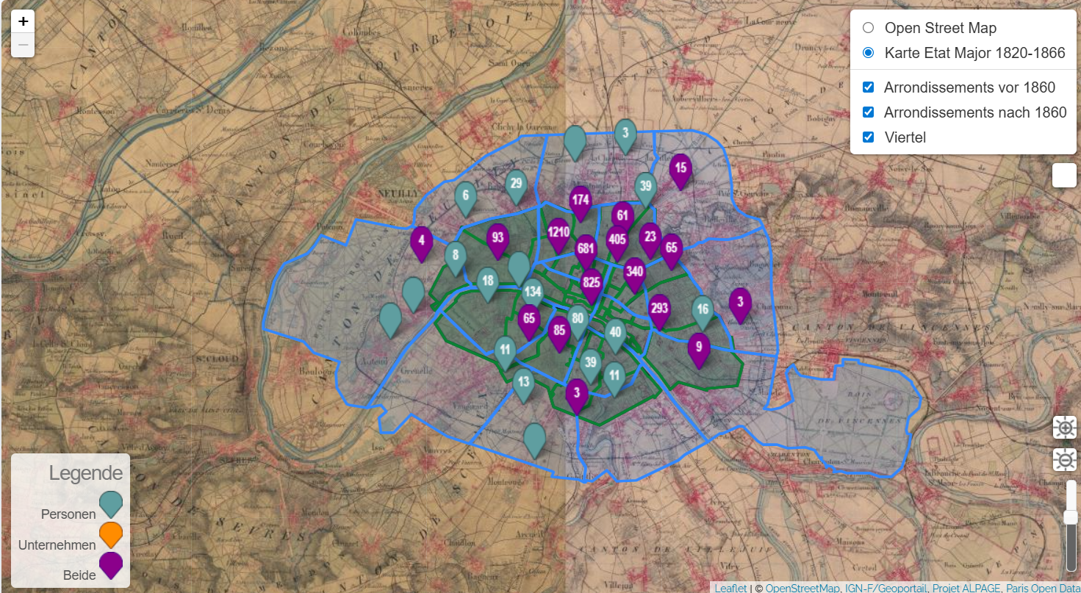Click the teal marker labeled 18
This screenshot has width=1081, height=593.
tap(488, 285)
